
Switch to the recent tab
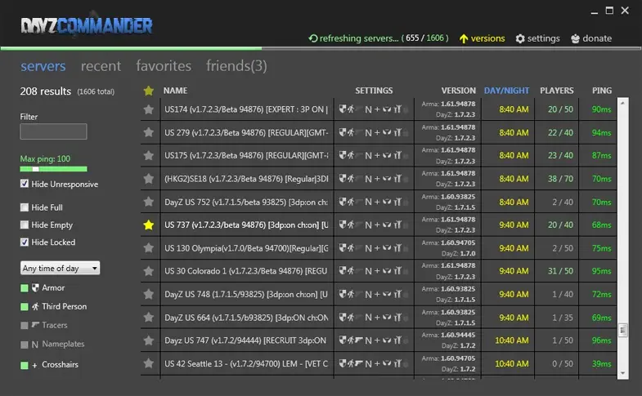click(101, 66)
